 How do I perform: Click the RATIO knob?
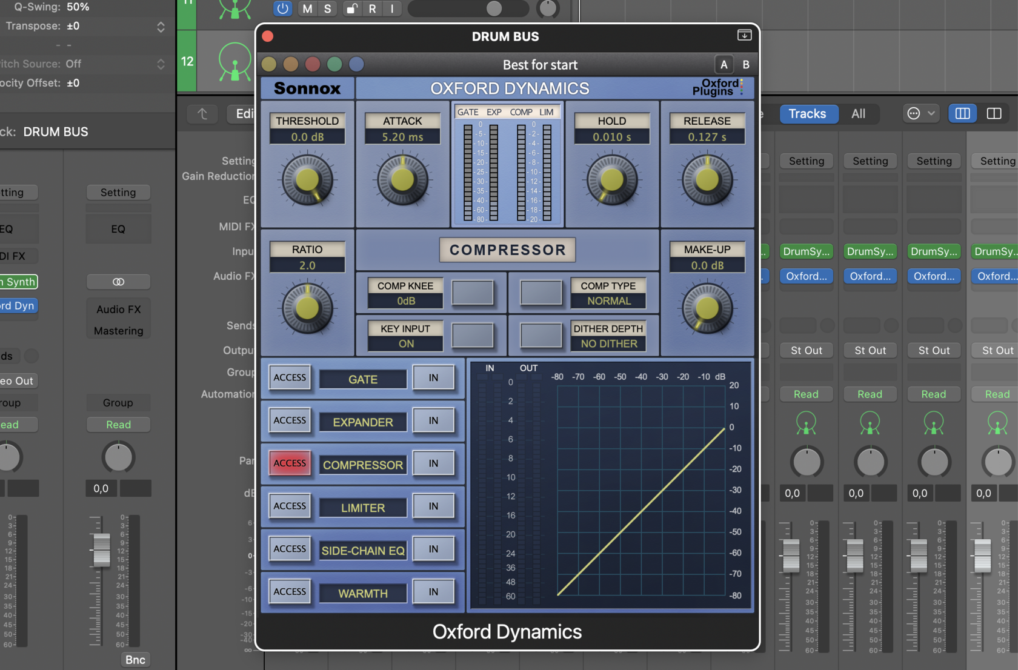pos(307,308)
